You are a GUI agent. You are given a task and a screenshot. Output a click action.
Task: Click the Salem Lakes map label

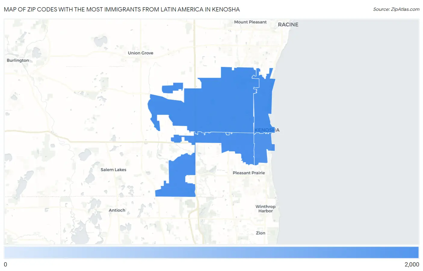[113, 170]
